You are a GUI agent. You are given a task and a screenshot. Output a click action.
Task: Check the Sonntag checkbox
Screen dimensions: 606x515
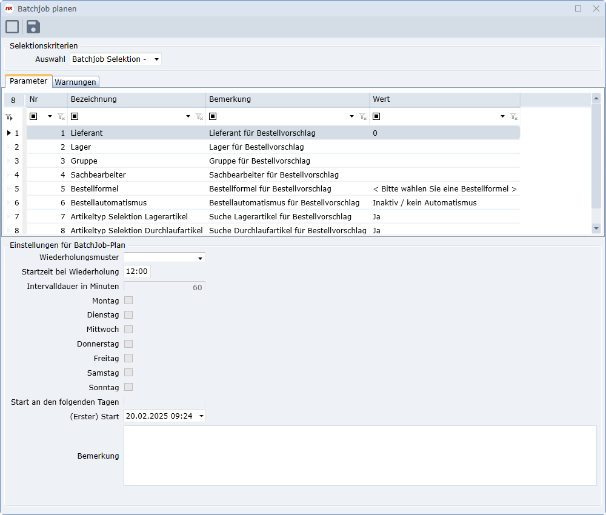[x=128, y=387]
